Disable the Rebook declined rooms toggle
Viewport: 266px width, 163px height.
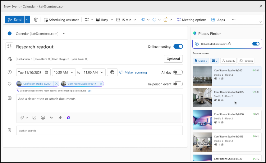point(256,44)
